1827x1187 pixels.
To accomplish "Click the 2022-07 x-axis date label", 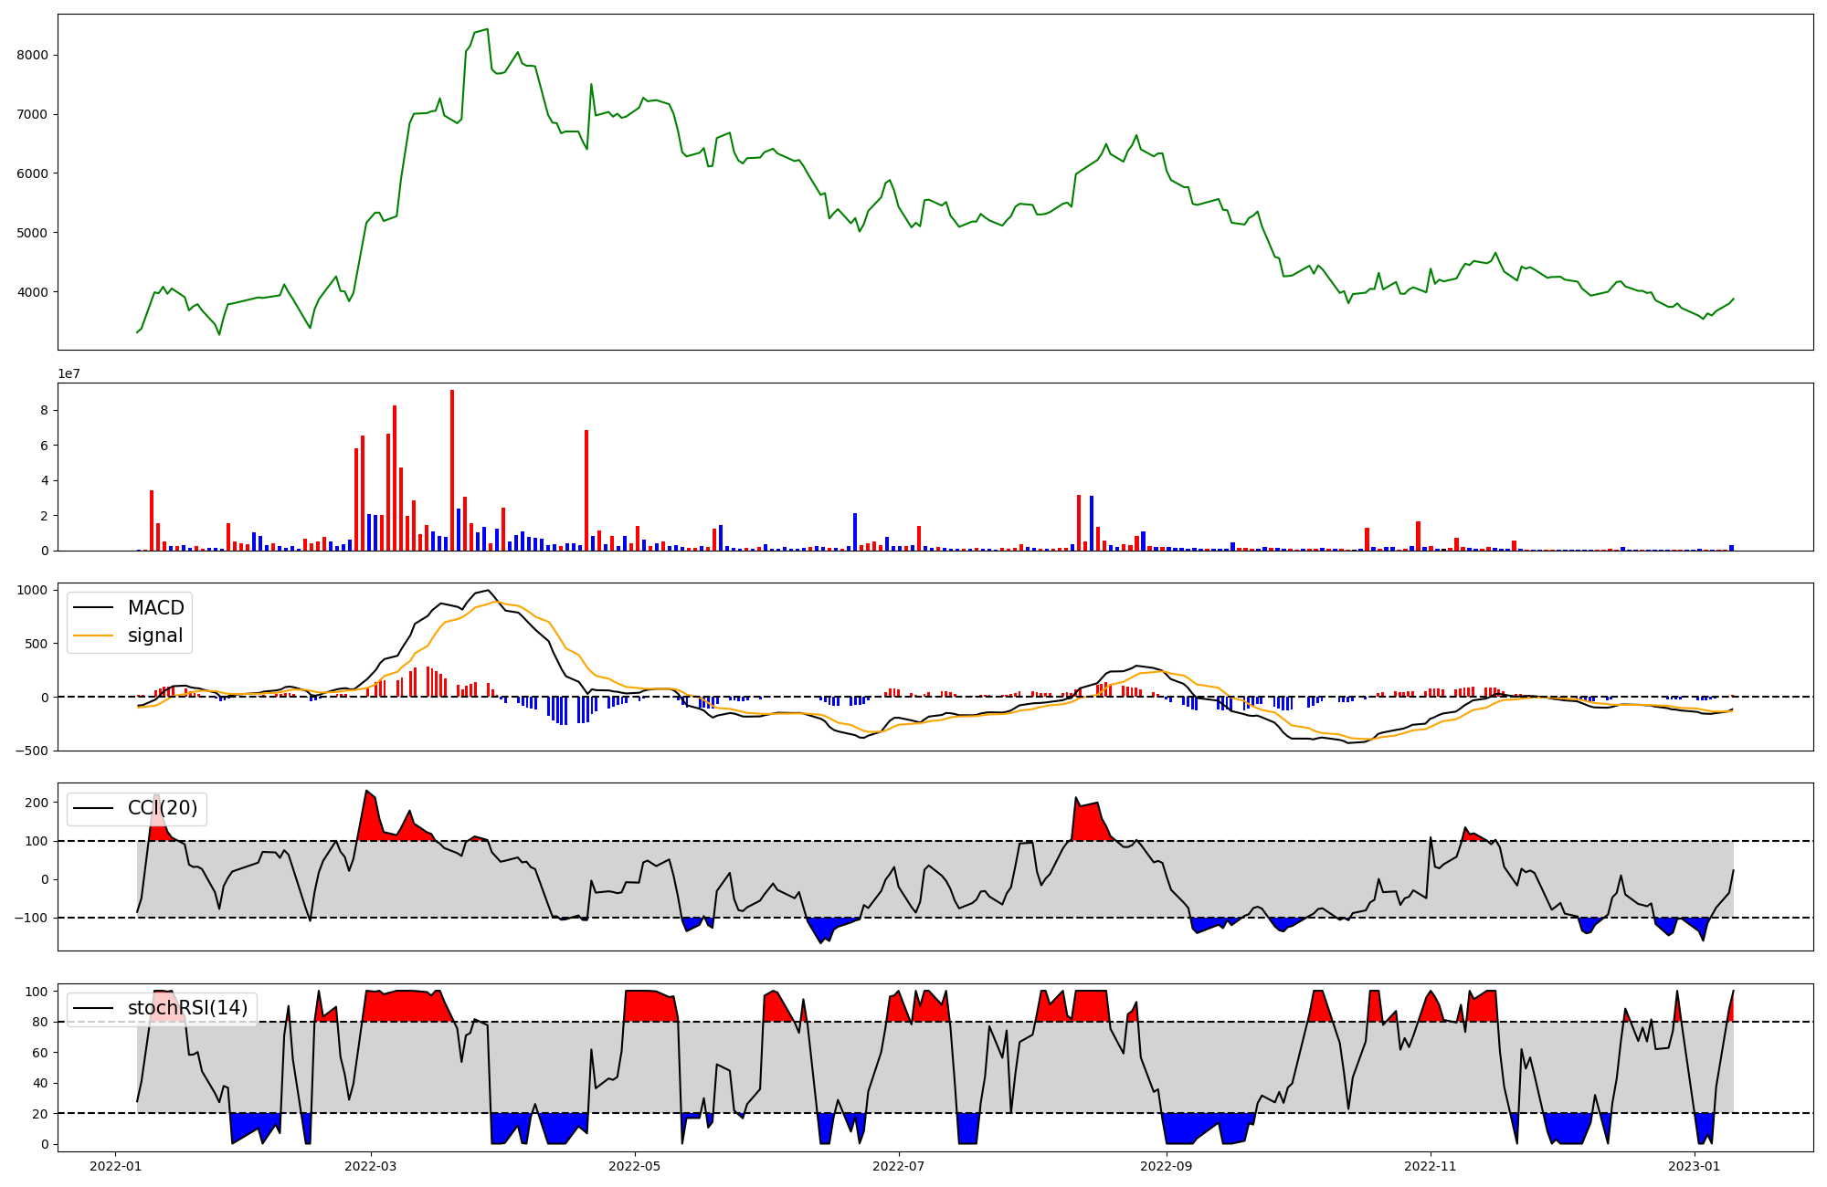I will coord(899,1166).
